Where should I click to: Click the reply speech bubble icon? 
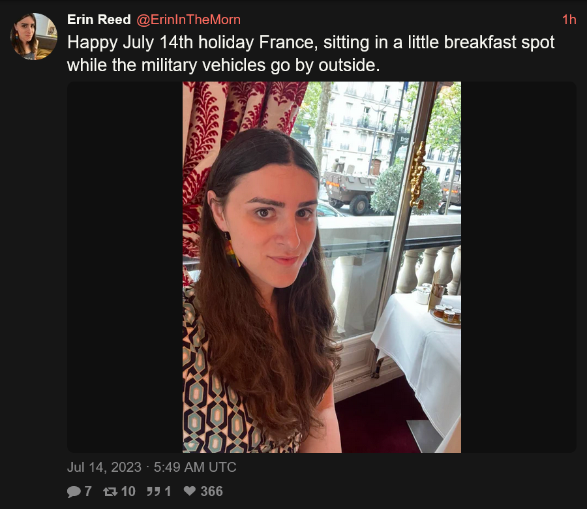(x=74, y=491)
